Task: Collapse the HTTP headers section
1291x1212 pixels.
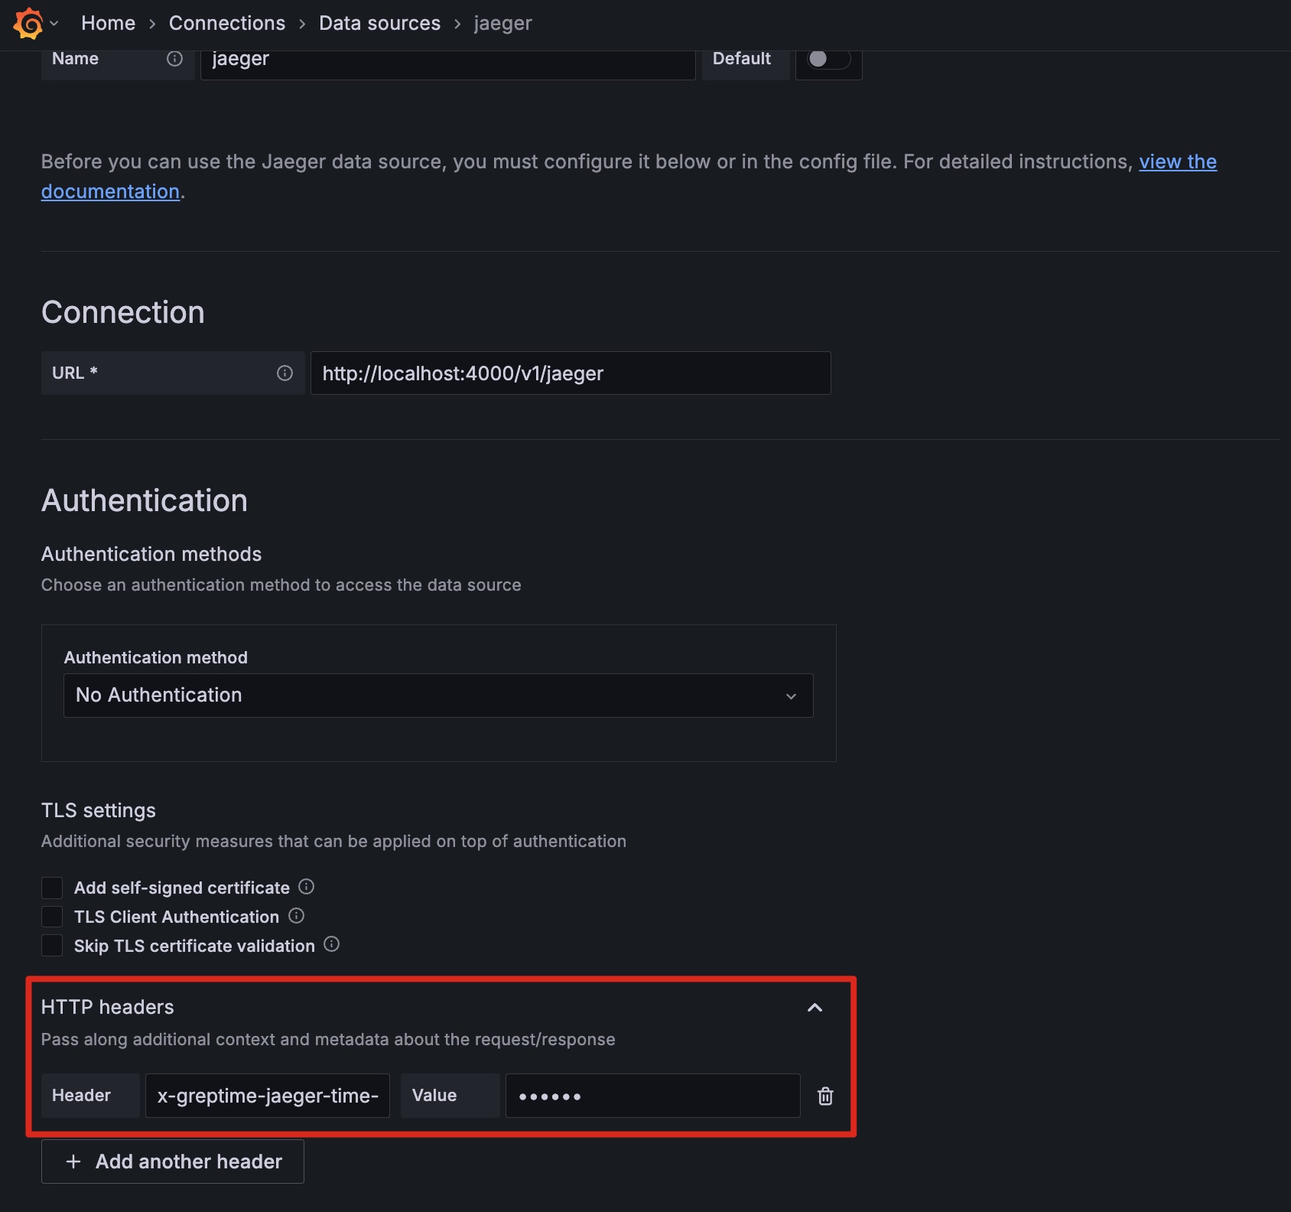Action: [x=815, y=1008]
